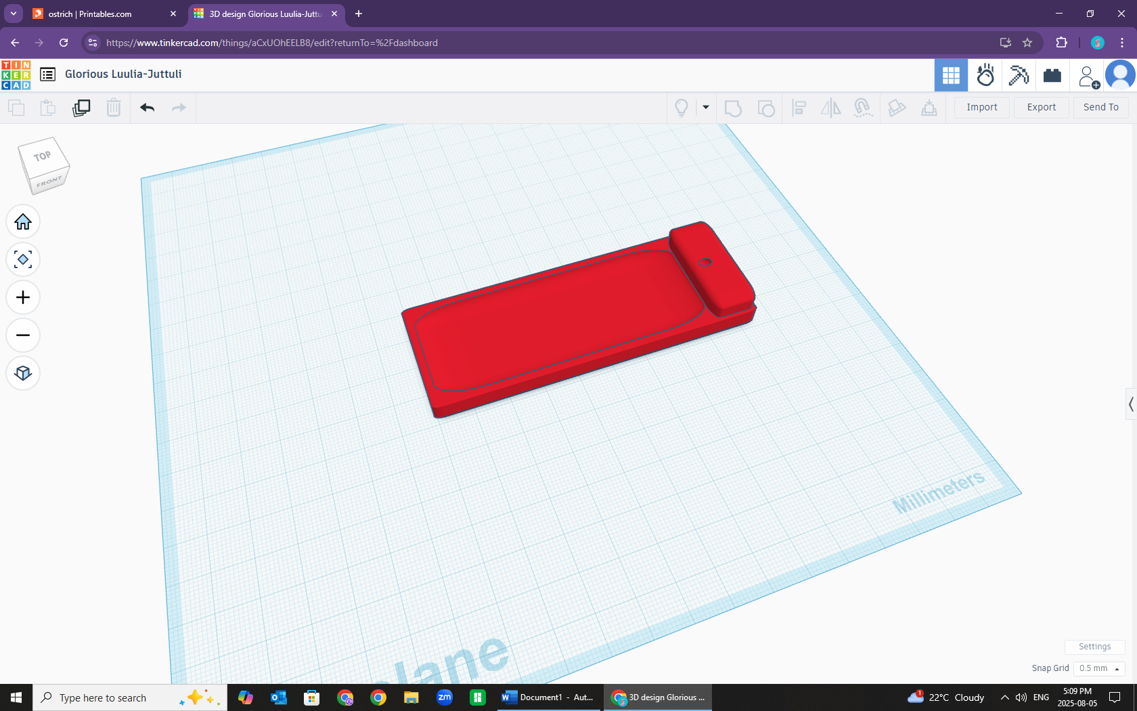Viewport: 1137px width, 711px height.
Task: Click the Align tool icon
Action: pos(799,108)
